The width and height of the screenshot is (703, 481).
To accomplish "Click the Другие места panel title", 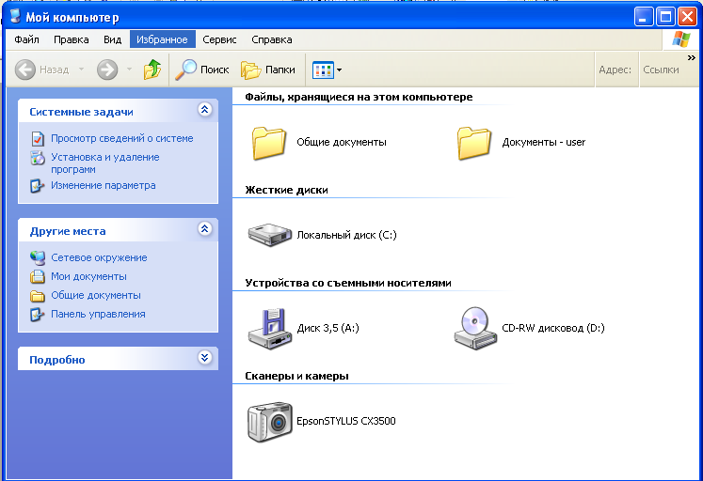I will 68,231.
